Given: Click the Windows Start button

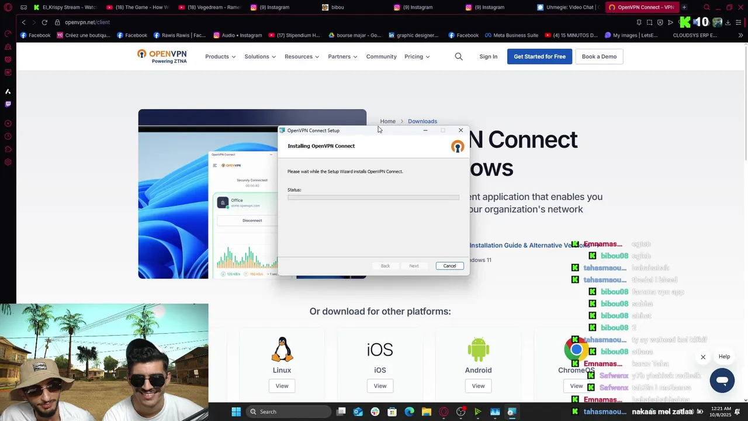Looking at the screenshot, I should tap(236, 412).
